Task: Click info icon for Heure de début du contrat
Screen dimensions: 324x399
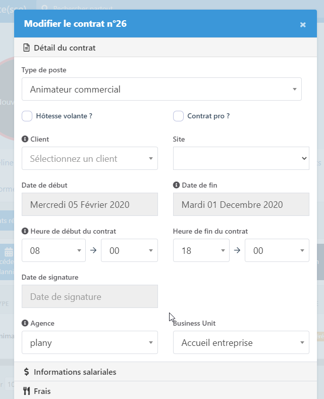Action: point(25,231)
